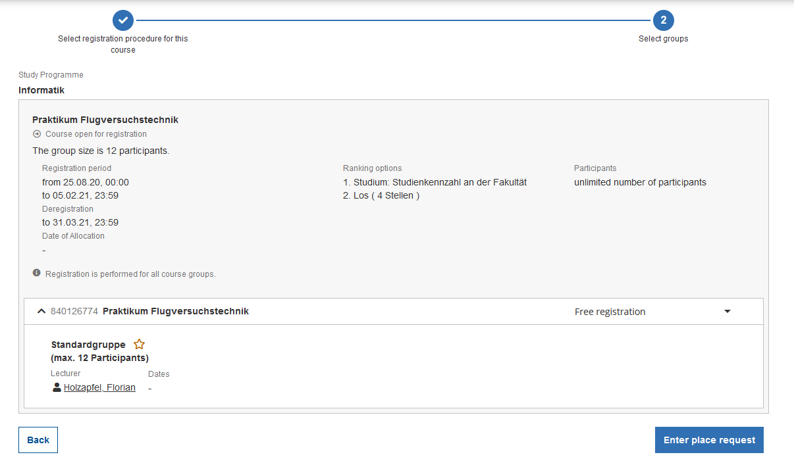This screenshot has height=461, width=794.
Task: Click the top Praktikum Flugversuchstechnik heading
Action: (105, 120)
